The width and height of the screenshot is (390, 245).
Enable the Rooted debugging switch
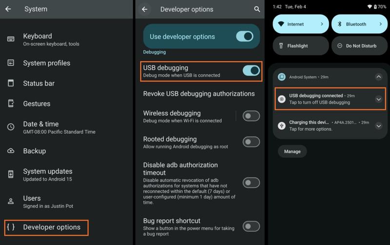[x=251, y=142]
